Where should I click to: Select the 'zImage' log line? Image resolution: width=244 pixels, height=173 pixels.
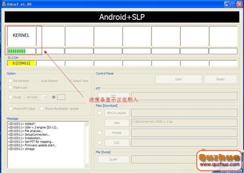point(21,149)
